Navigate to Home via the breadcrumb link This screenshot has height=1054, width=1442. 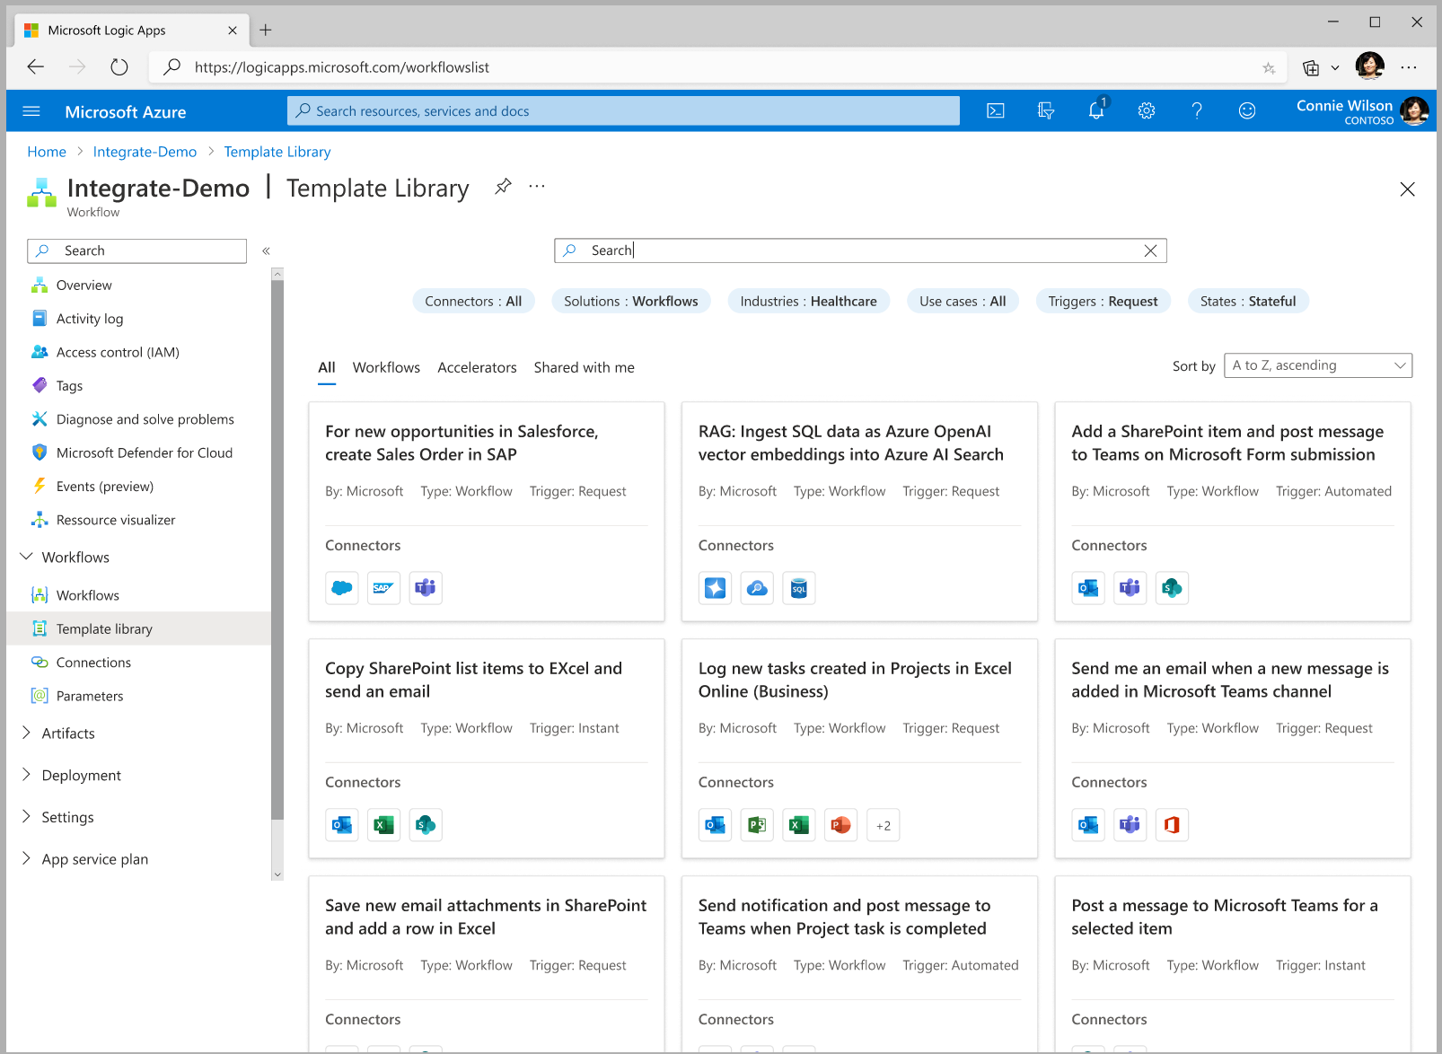click(x=47, y=151)
